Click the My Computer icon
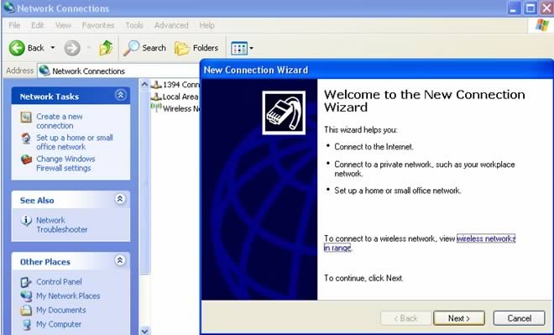Screen dimensions: 554x335 click(x=26, y=324)
